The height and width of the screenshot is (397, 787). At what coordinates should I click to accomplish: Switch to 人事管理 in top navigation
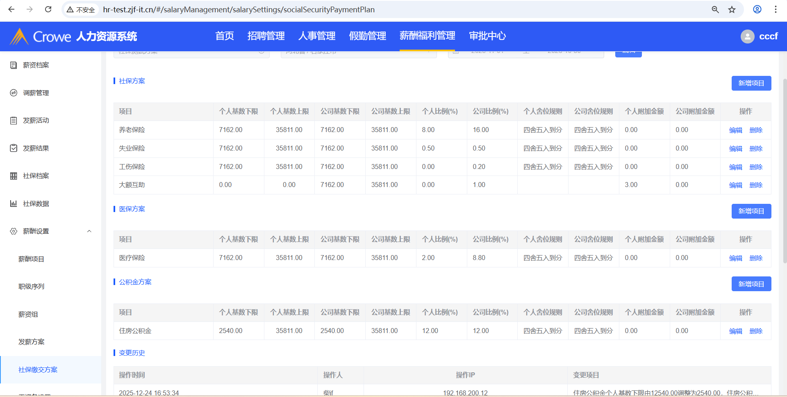click(x=316, y=36)
